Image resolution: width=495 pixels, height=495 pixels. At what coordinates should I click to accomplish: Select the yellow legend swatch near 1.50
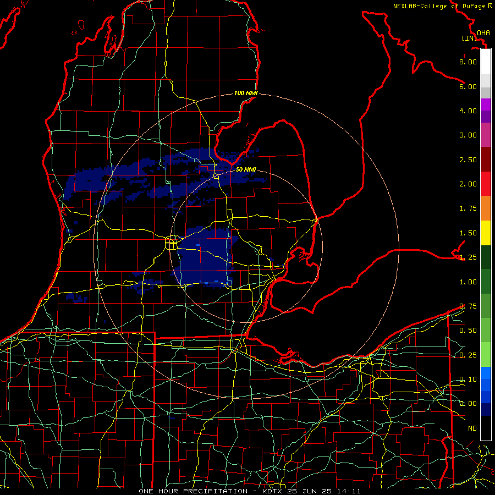pos(486,233)
